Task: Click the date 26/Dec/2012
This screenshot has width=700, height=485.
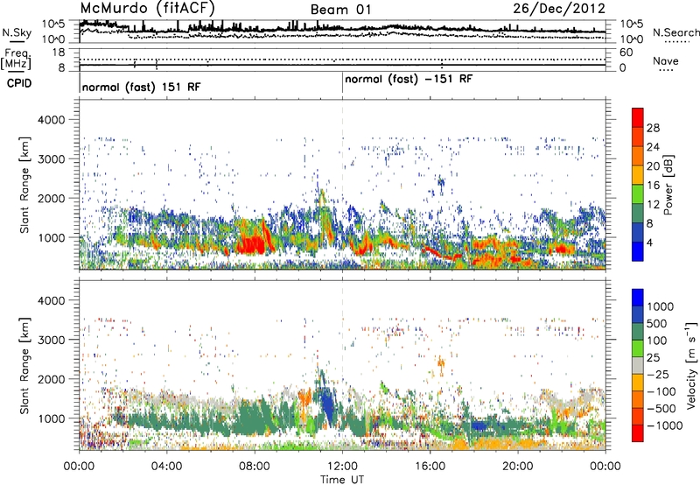Action: (x=559, y=8)
